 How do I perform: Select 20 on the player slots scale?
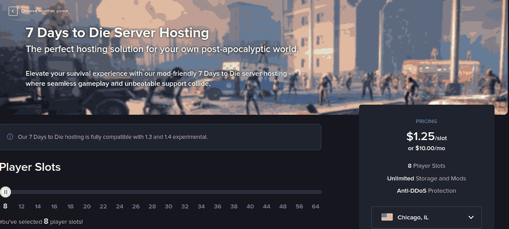click(87, 206)
